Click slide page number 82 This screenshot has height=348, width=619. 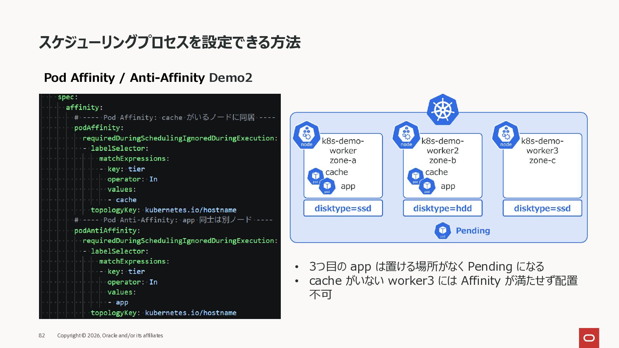42,335
